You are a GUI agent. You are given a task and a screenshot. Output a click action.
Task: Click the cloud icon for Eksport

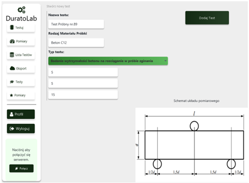(12, 69)
